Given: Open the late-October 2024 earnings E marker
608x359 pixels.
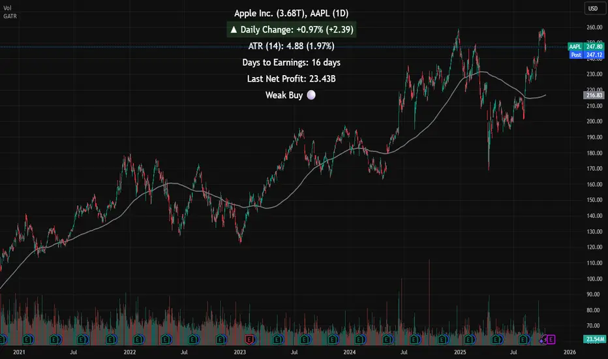Looking at the screenshot, I should click(x=442, y=340).
